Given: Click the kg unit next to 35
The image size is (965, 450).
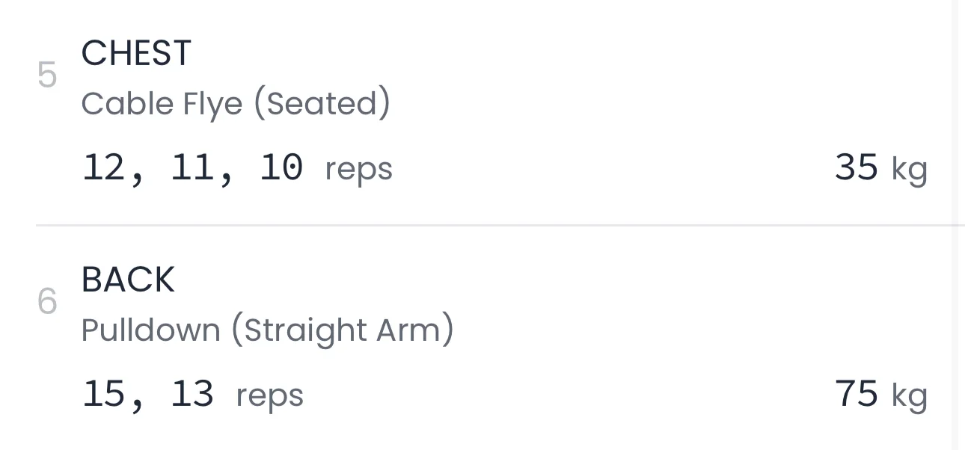Looking at the screenshot, I should point(909,170).
